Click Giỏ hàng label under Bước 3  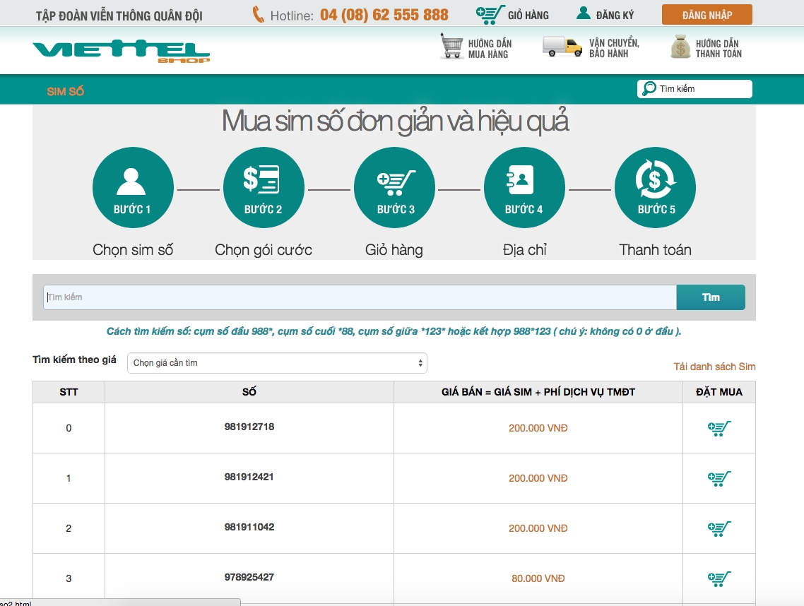[394, 250]
